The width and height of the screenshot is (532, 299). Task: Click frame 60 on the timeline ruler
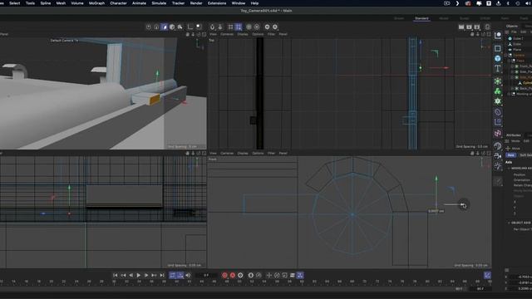[x=302, y=282]
